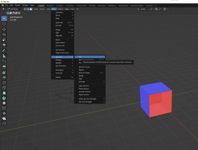The image size is (198, 150).
Task: Click Reset Vectors menu entry
Action: point(84,95)
